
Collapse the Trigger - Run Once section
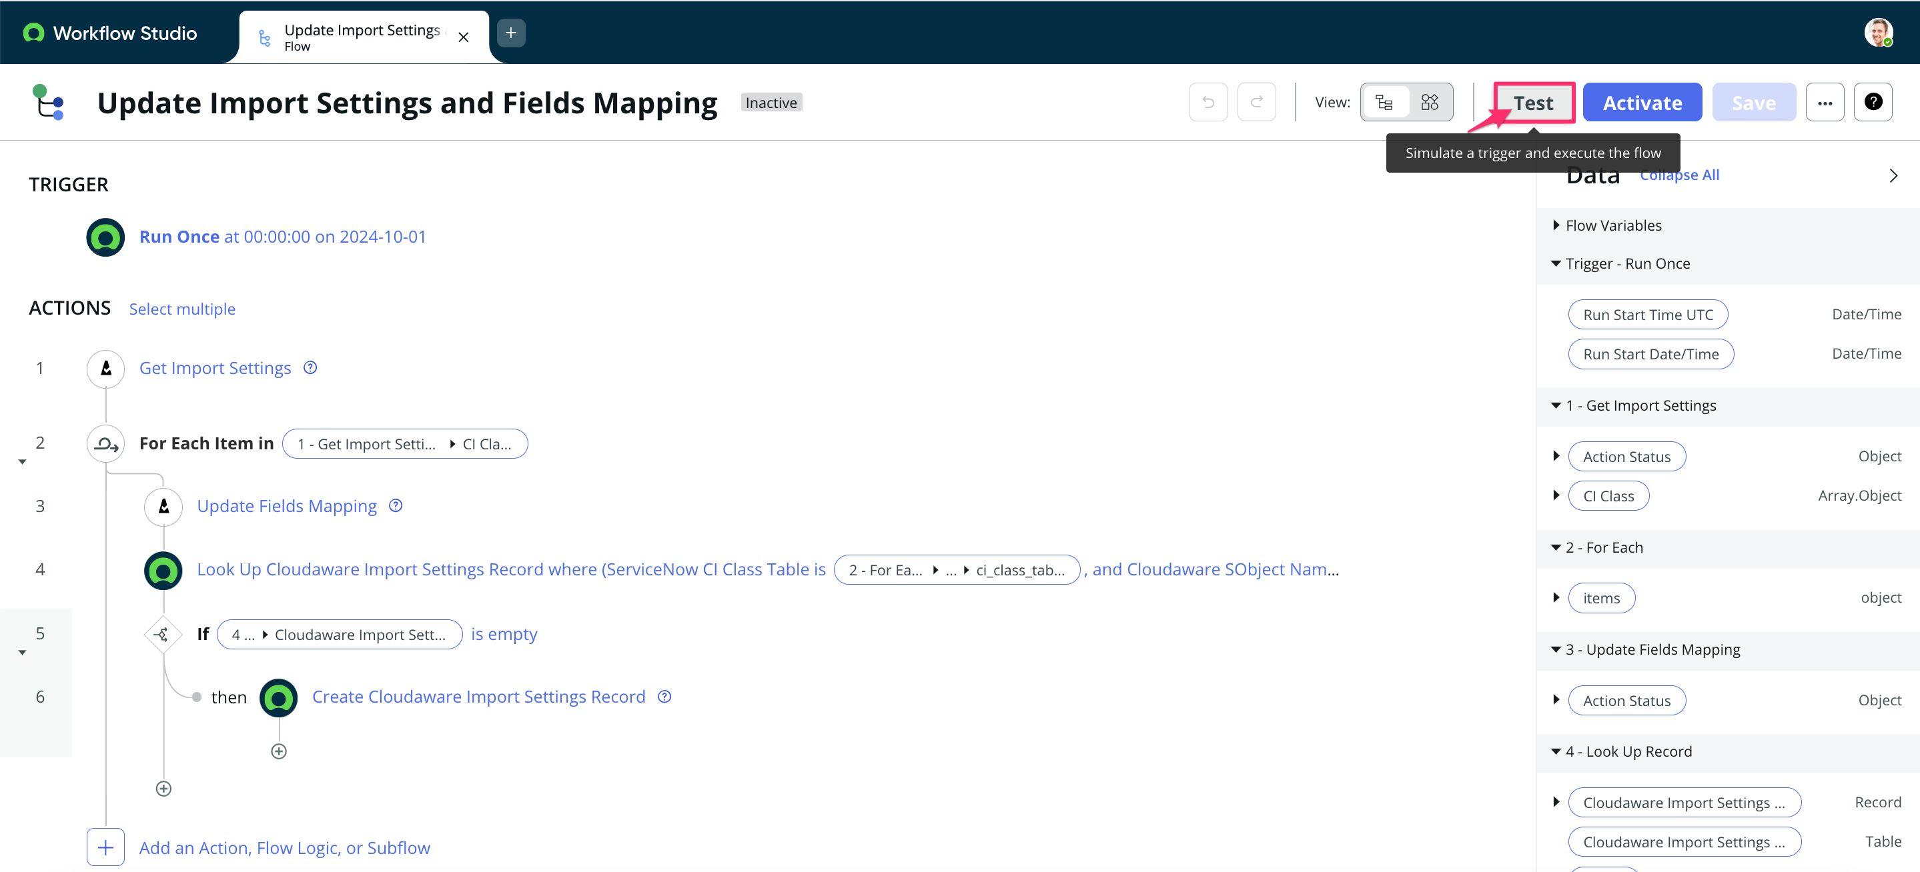(x=1556, y=263)
